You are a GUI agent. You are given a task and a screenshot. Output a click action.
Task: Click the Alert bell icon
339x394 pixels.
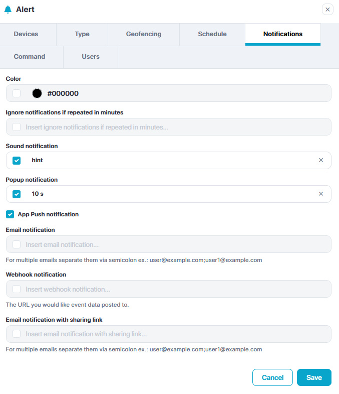tap(8, 10)
